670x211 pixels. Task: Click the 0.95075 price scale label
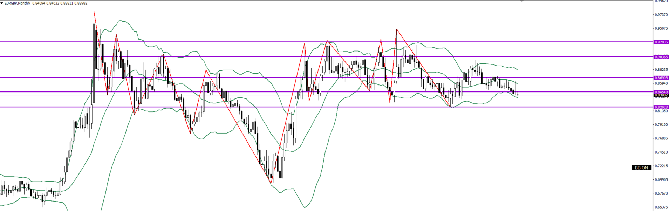pos(661,29)
